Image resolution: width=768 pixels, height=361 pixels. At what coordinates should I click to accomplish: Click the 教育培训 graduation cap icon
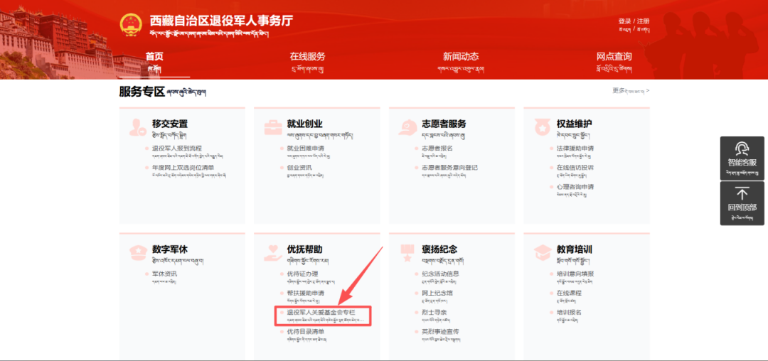pos(542,253)
